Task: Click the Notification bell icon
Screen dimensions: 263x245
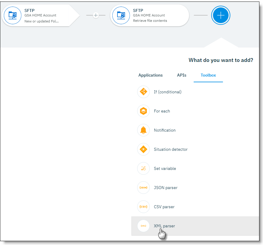Action: tap(143, 130)
